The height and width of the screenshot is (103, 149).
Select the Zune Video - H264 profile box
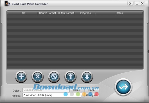[52, 95]
